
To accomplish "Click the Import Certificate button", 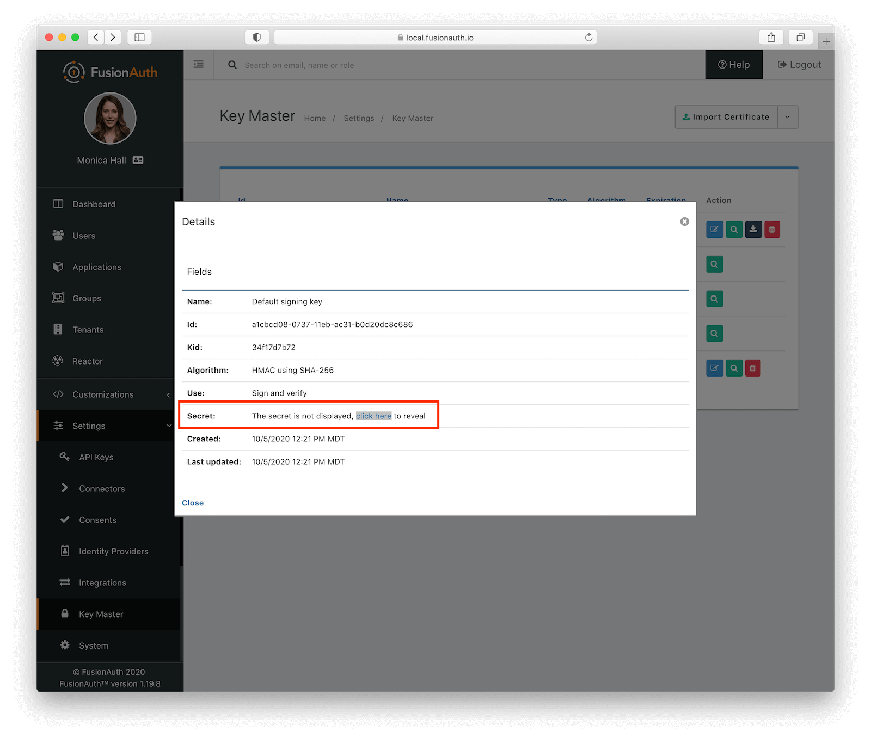I will click(726, 117).
